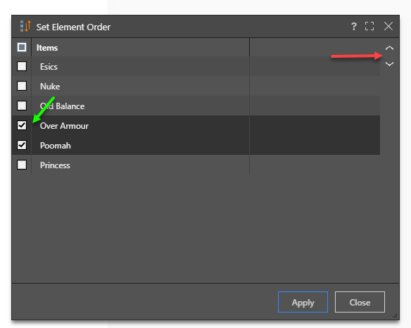This screenshot has height=328, width=411.
Task: Check the Old Balance checkbox
Action: (x=22, y=106)
